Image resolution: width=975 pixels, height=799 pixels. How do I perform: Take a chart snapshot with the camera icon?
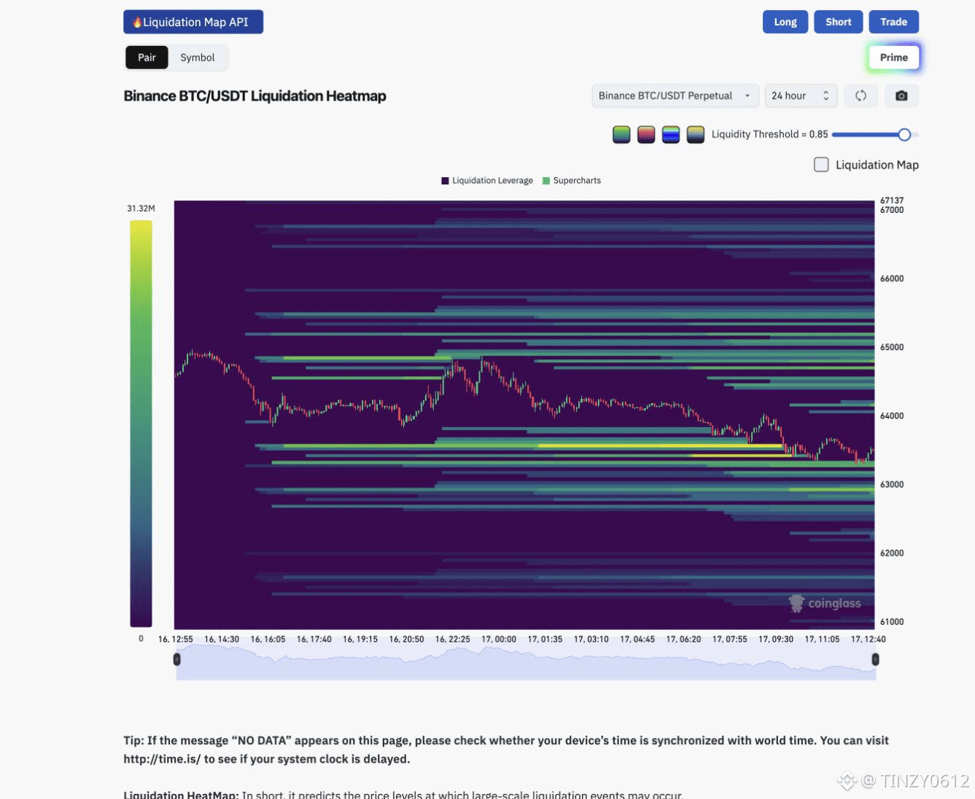click(901, 96)
